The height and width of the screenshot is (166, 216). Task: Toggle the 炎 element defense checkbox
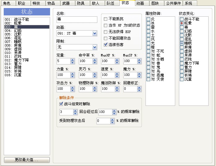pyautogui.click(x=148, y=19)
